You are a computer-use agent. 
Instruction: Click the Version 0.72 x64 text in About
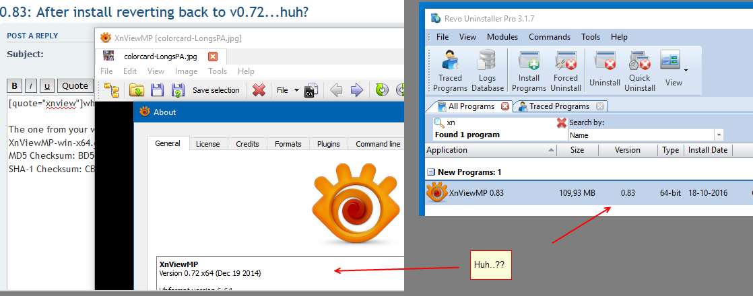(210, 273)
